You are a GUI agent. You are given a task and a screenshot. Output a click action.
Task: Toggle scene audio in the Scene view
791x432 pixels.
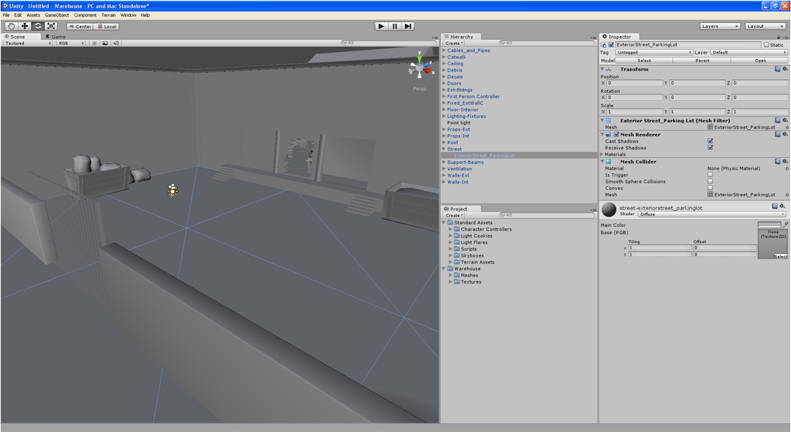(x=115, y=43)
